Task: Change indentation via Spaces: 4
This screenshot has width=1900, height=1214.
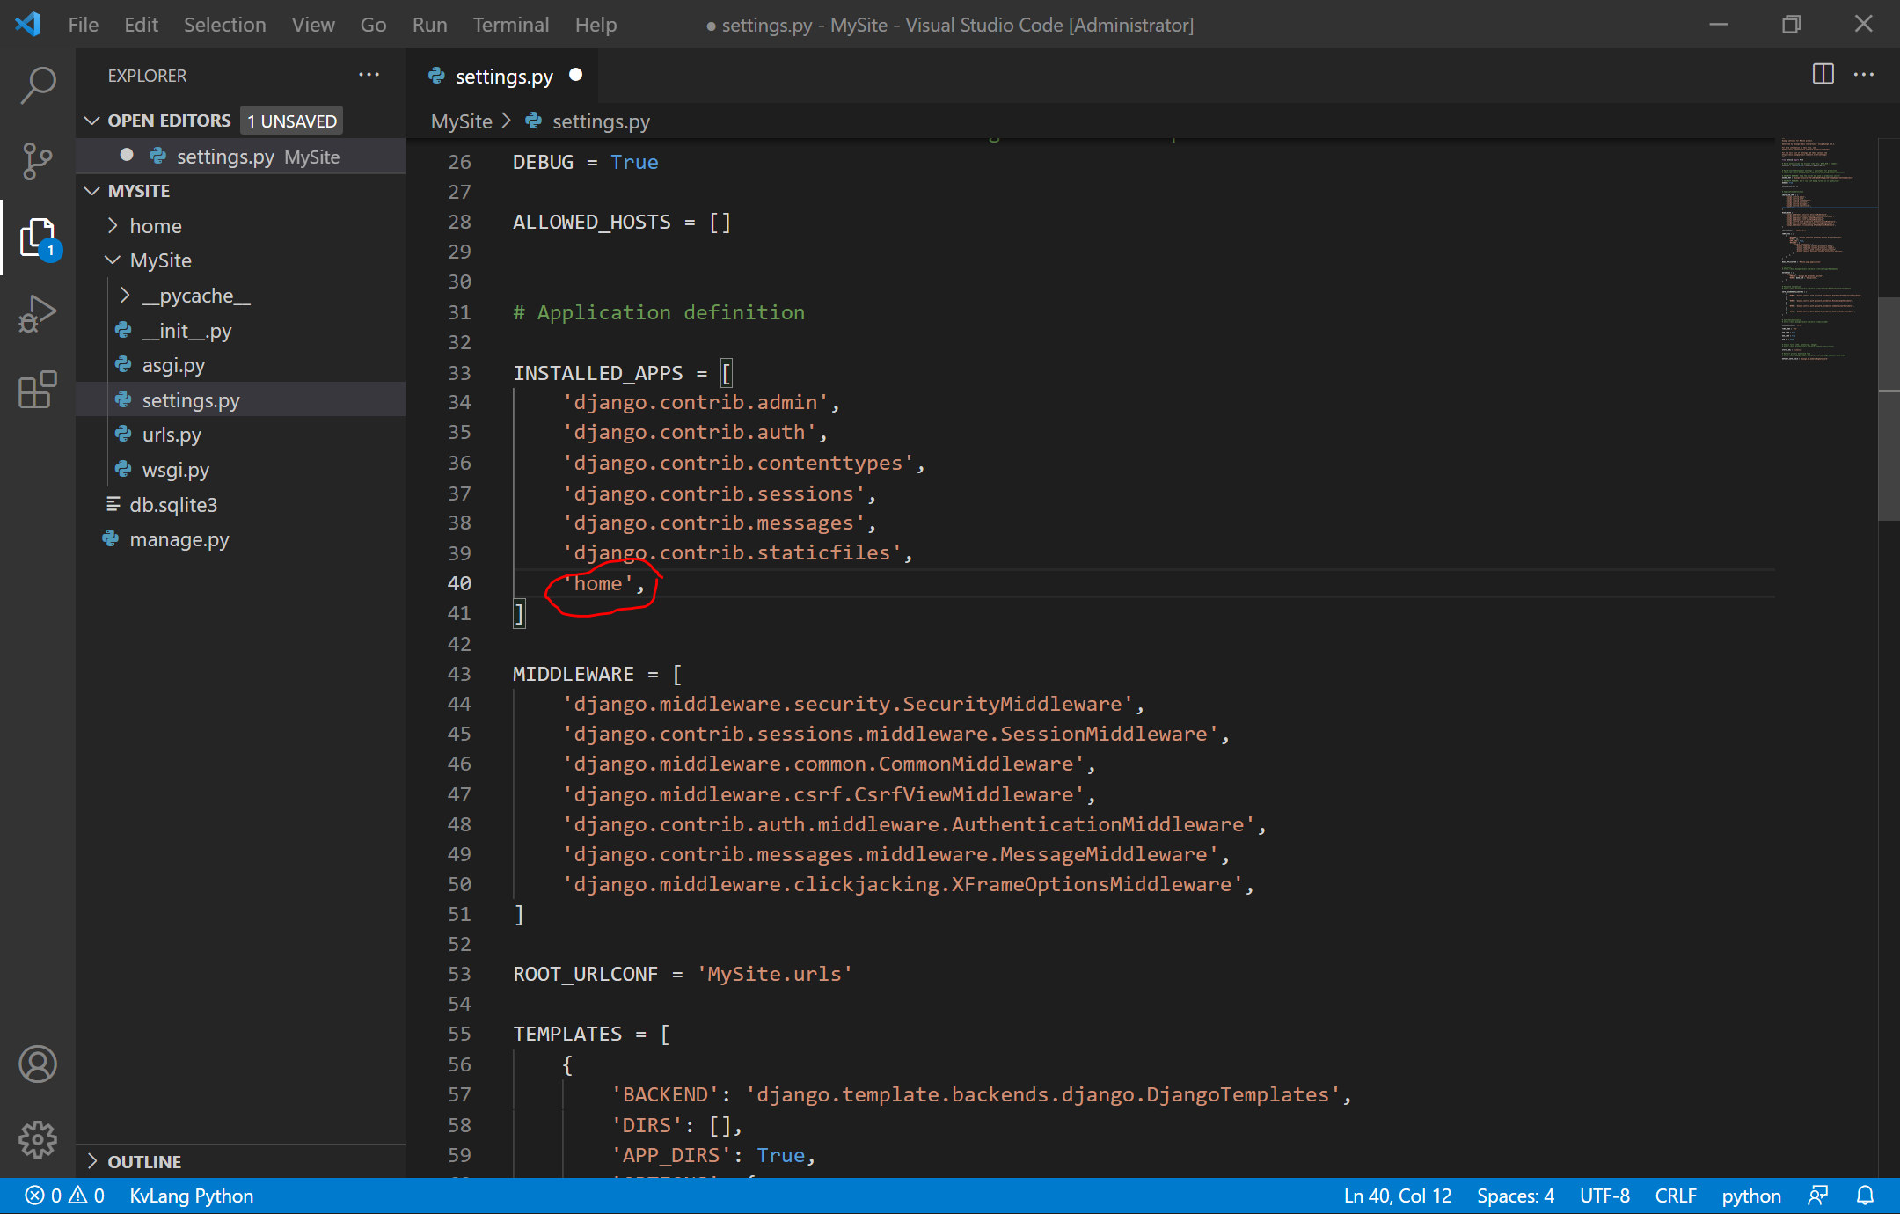Action: tap(1515, 1196)
